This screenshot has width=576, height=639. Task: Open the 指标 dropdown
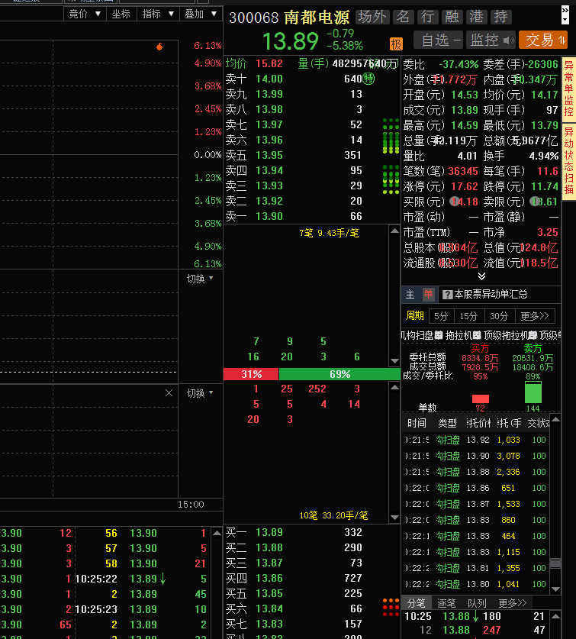(158, 14)
